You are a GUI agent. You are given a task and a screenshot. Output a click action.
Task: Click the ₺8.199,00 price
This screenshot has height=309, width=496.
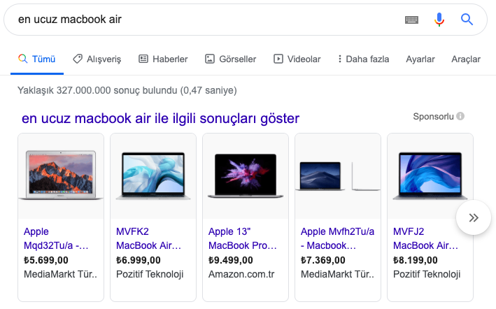tap(416, 260)
